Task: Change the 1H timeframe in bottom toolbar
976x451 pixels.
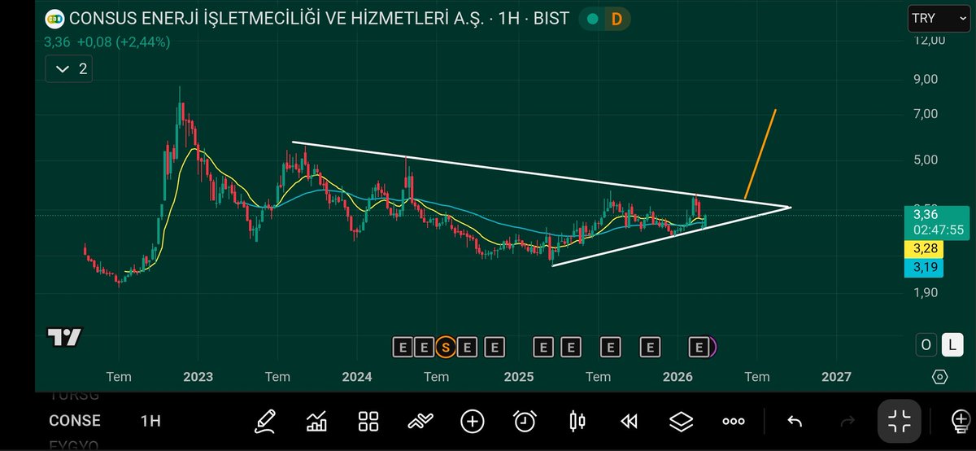Action: coord(150,421)
